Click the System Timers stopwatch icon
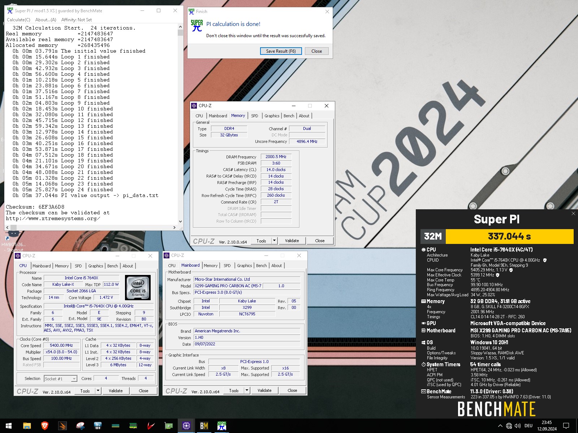The image size is (578, 433). coord(423,364)
